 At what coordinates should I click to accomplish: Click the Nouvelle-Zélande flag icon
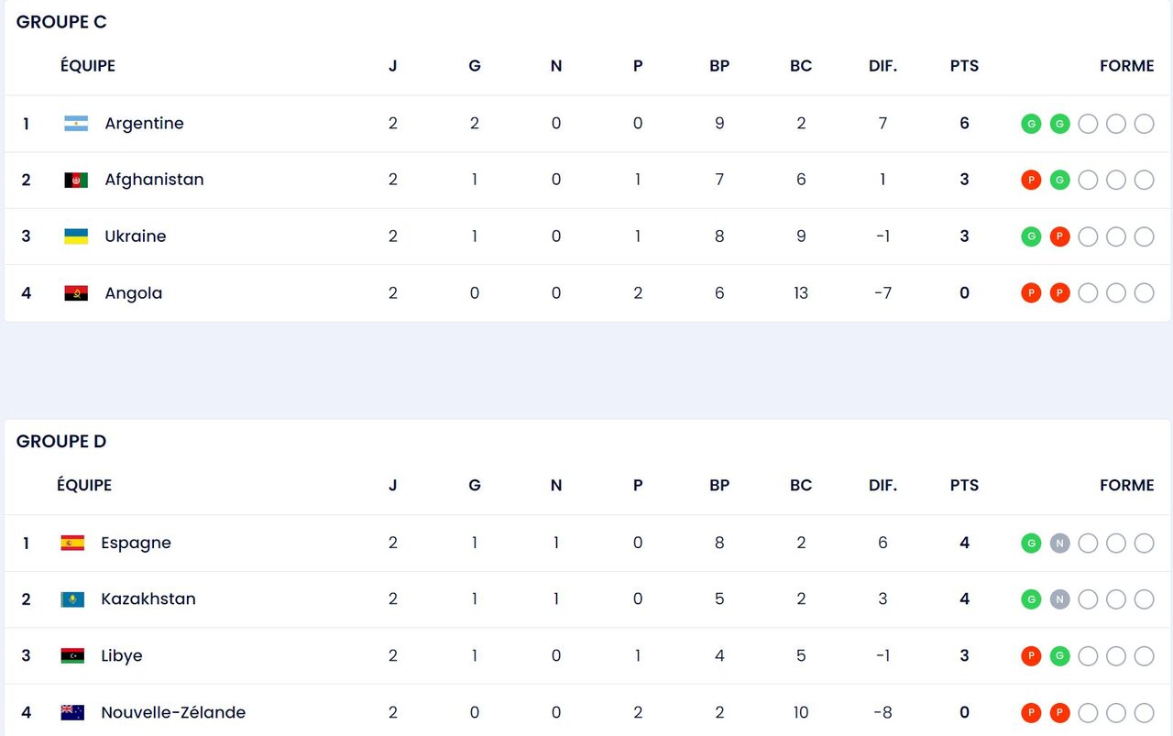(x=72, y=712)
